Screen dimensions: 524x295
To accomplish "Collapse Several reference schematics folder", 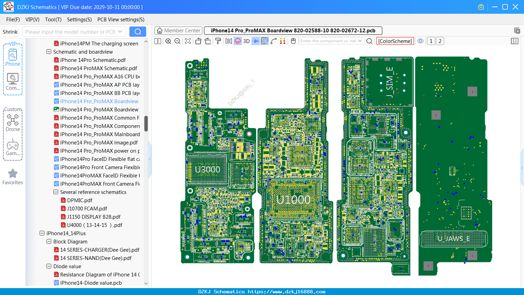I will pos(56,192).
